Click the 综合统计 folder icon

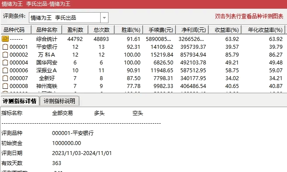point(5,39)
